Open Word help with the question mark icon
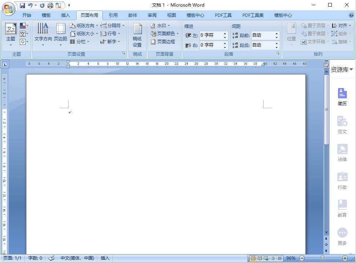Viewport: 356px width, 263px height. click(x=351, y=15)
